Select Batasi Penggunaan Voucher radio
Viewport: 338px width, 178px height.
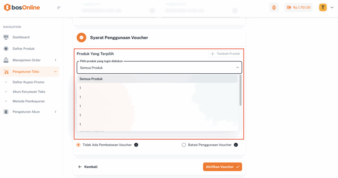(x=184, y=145)
